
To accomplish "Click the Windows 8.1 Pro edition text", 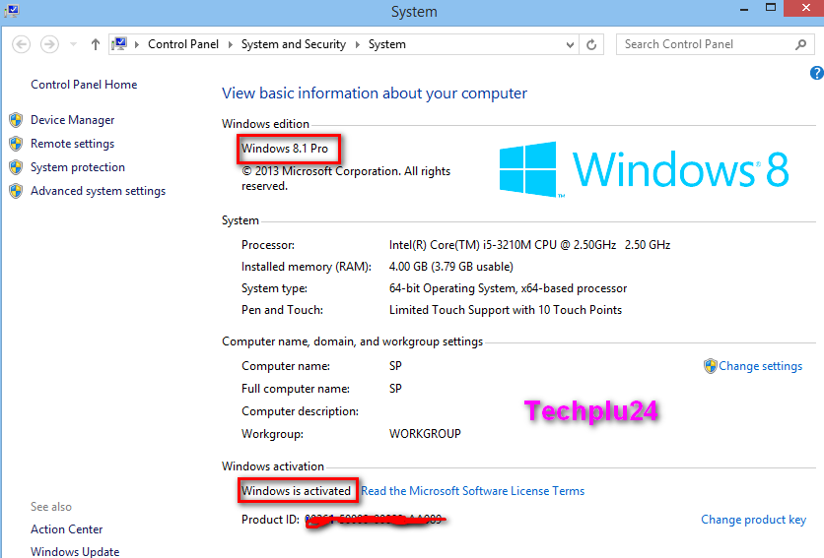I will 285,149.
